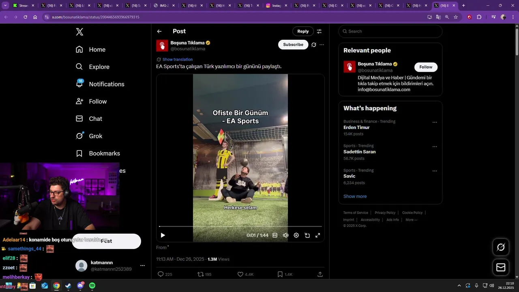Follow Boşuna Tıklama in Relevant people
The height and width of the screenshot is (292, 519).
click(x=426, y=67)
